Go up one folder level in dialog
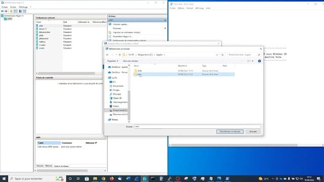 [x=119, y=55]
